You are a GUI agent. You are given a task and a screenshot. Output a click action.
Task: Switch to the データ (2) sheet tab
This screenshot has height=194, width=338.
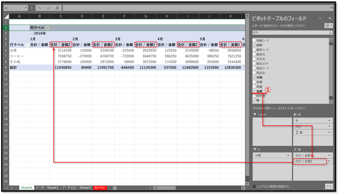point(69,188)
